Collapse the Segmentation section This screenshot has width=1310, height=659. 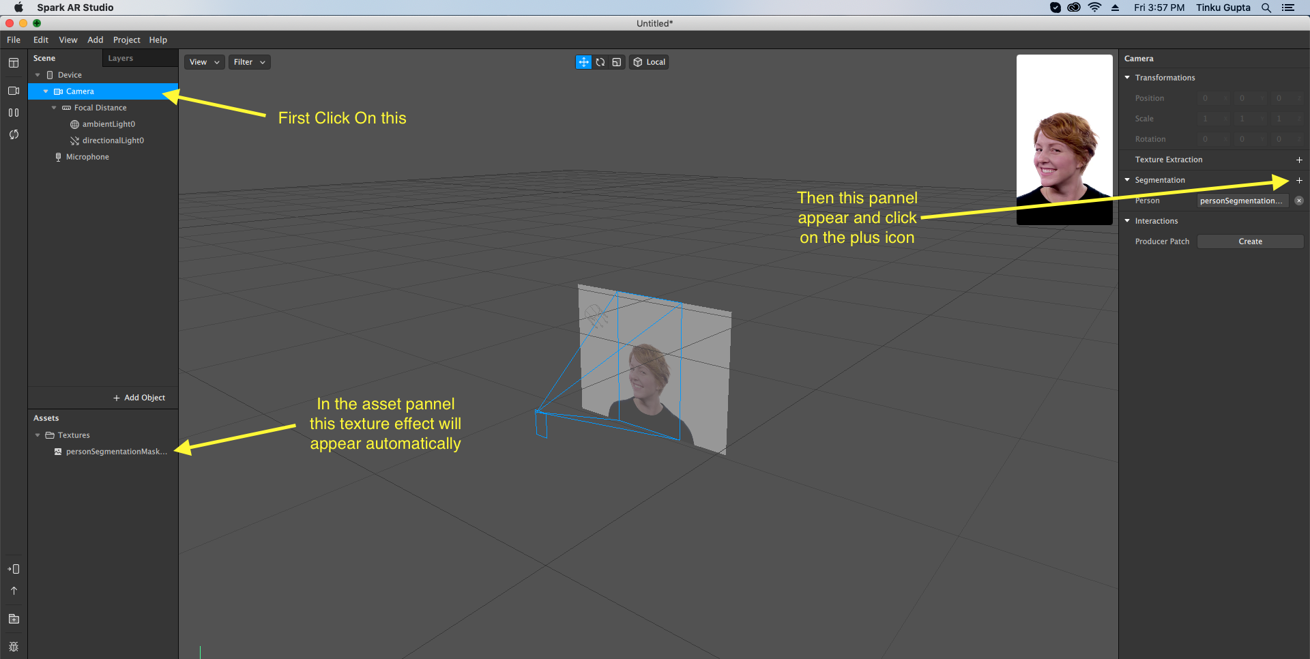[1128, 180]
